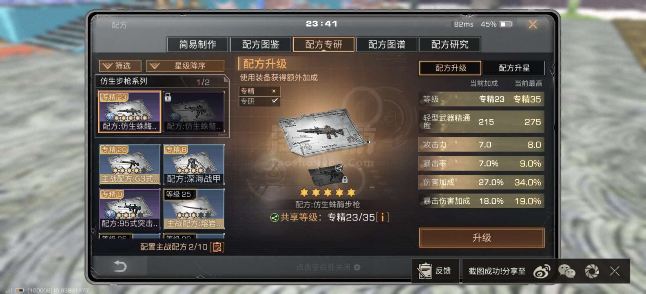The image size is (646, 294).
Task: Click share icon on recipe preview
Action: coord(339,167)
